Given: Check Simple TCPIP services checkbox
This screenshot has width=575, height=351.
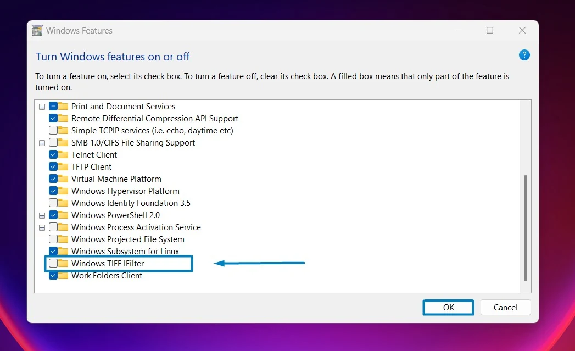Looking at the screenshot, I should point(53,130).
